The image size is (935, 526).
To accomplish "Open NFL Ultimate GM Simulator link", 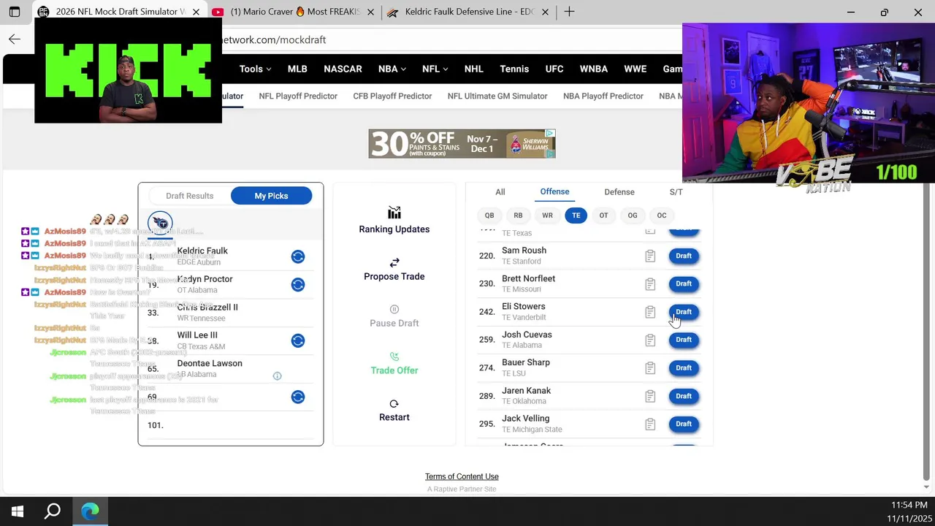I will pos(497,96).
